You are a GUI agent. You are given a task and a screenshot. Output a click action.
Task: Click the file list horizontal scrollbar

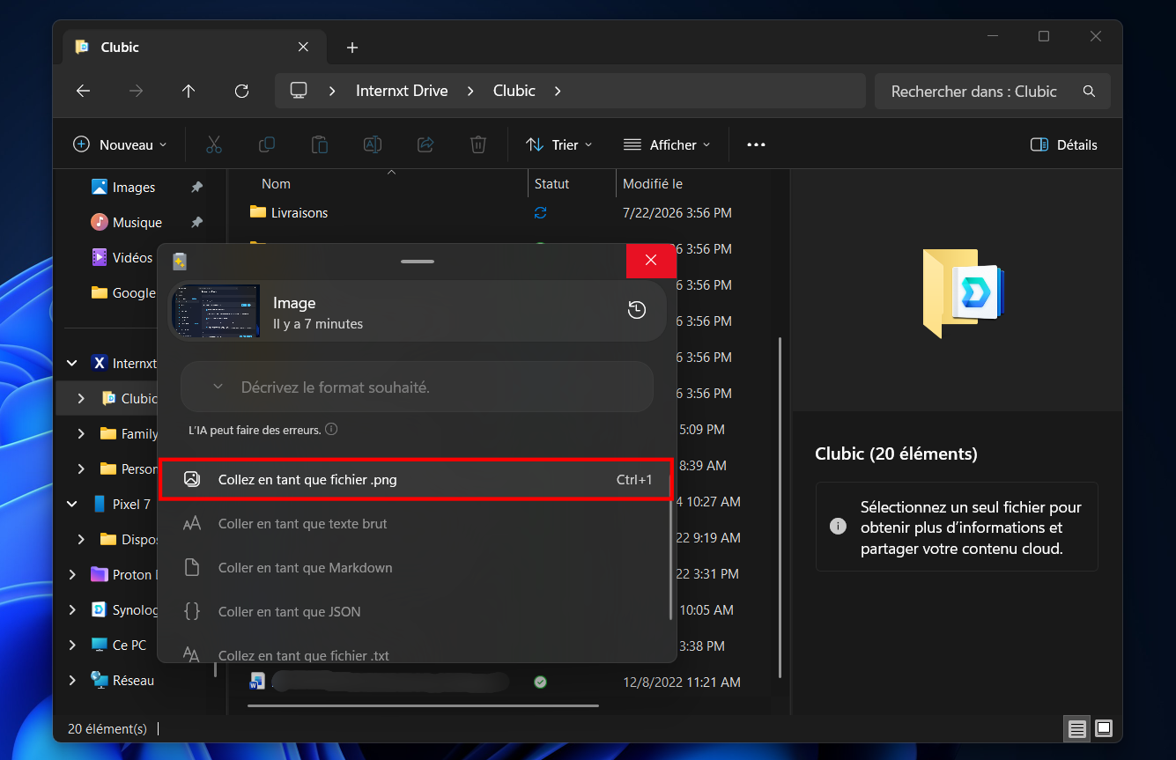[x=423, y=705]
